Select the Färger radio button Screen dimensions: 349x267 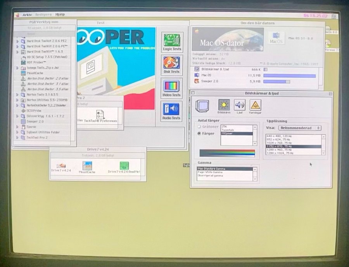click(x=199, y=133)
